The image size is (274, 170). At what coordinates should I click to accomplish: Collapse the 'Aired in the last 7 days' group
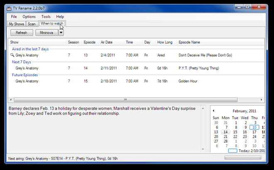coord(30,49)
